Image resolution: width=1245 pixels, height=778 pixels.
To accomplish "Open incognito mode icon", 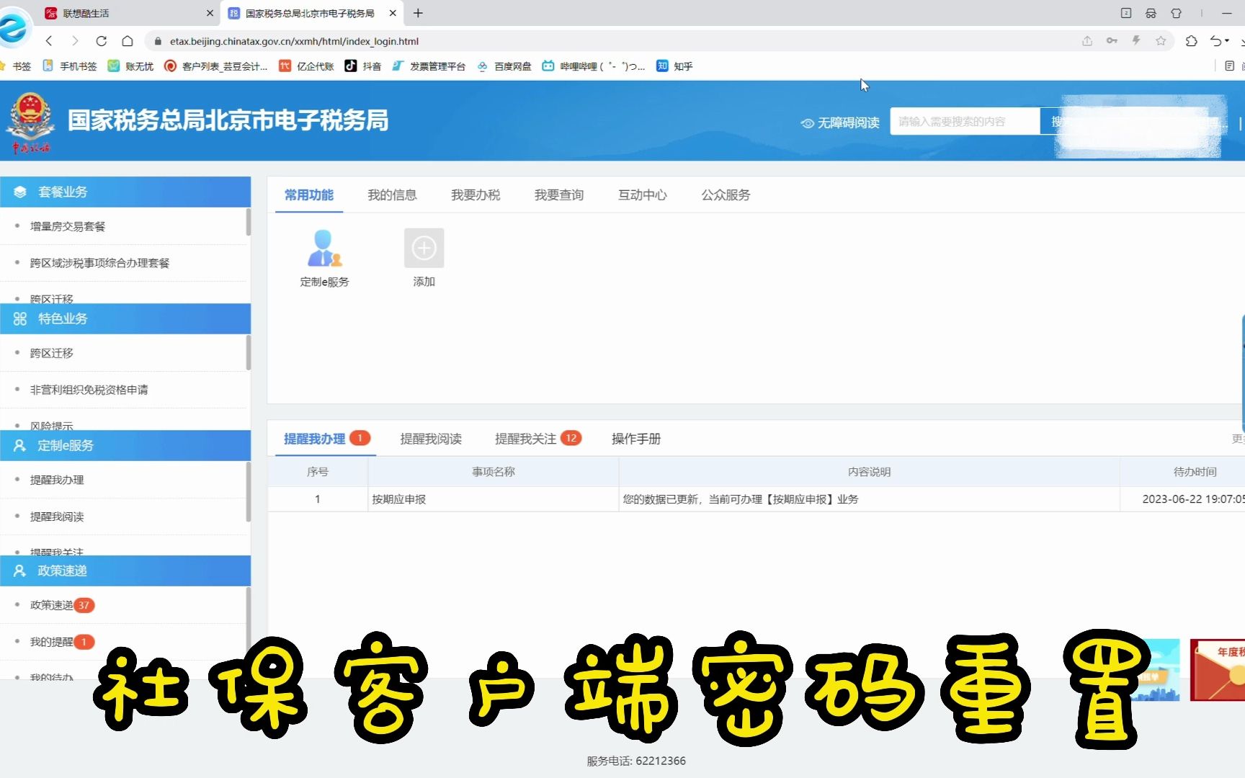I will pos(1151,13).
